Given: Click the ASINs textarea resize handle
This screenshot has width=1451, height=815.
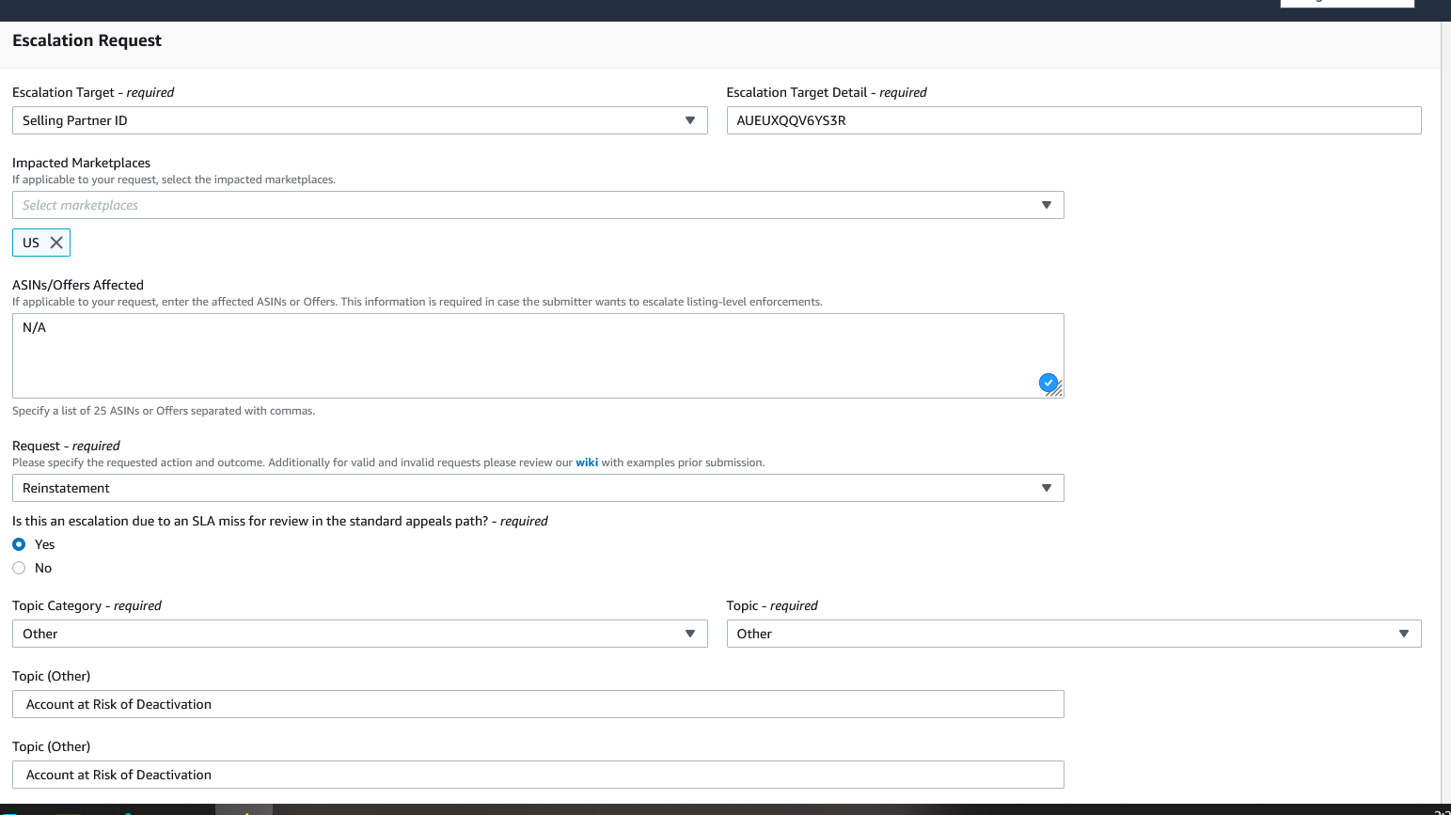Looking at the screenshot, I should pos(1057,391).
